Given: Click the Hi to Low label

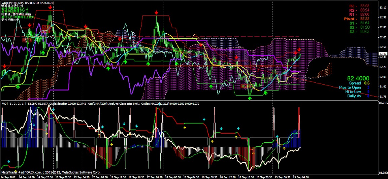Looking at the screenshot, I should [353, 92].
